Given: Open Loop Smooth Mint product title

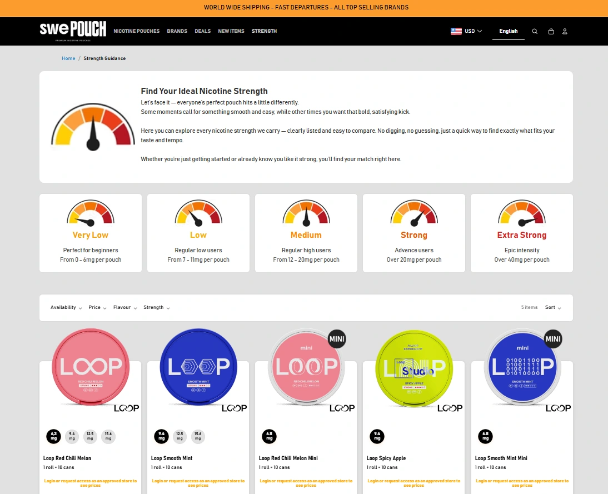Looking at the screenshot, I should click(172, 458).
